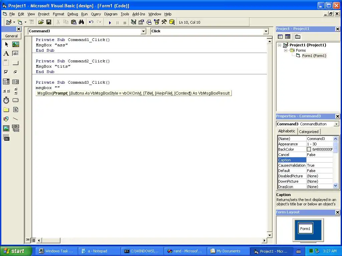
Task: Save the project with the floppy icon
Action: coord(49,22)
